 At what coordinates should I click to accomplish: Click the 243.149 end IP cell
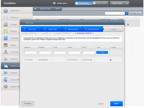88,60
